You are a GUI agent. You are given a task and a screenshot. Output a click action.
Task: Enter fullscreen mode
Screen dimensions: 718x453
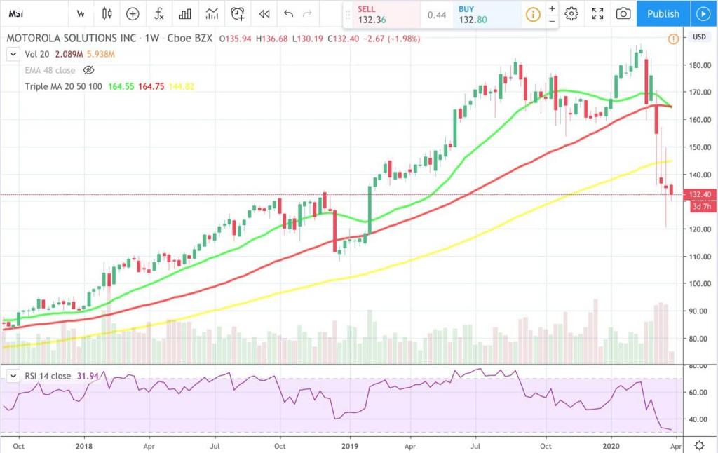click(597, 13)
